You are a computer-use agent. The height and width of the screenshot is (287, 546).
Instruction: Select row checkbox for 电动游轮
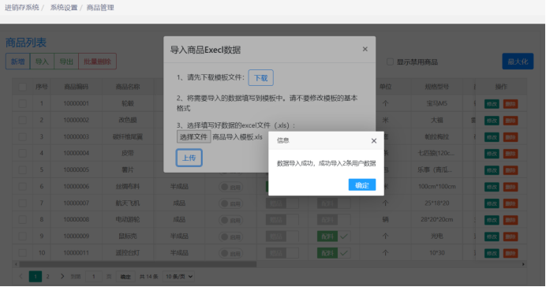pos(23,219)
